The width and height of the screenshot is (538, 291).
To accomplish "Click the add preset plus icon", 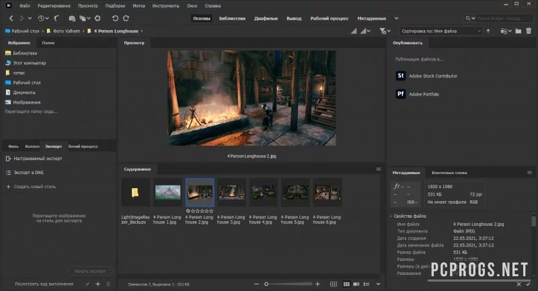I will [x=98, y=284].
